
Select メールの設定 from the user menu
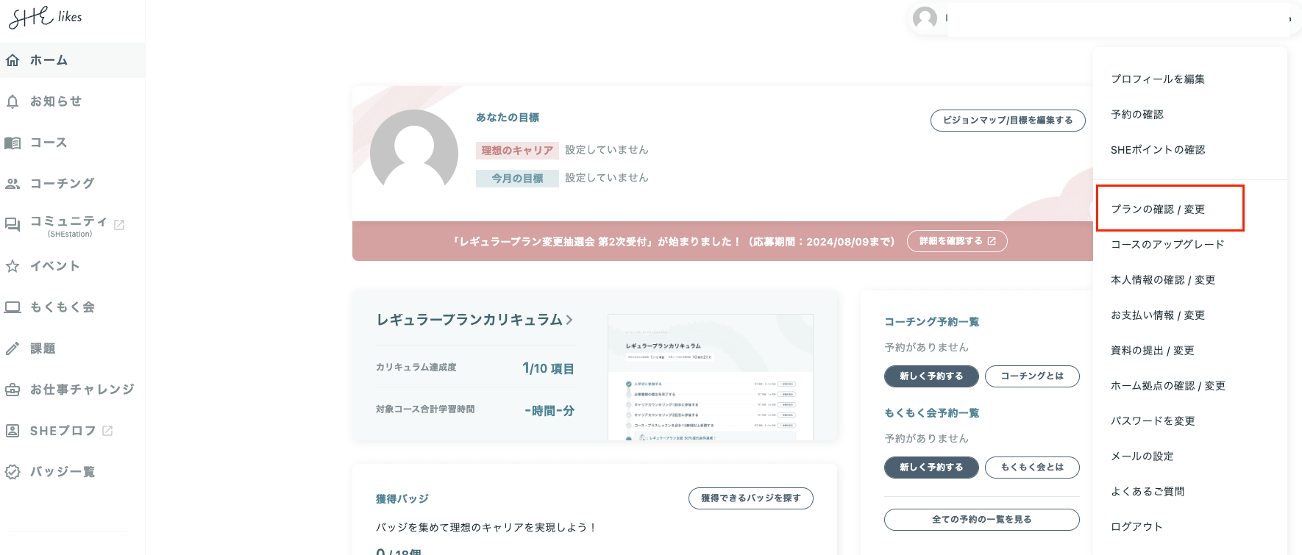pyautogui.click(x=1142, y=456)
